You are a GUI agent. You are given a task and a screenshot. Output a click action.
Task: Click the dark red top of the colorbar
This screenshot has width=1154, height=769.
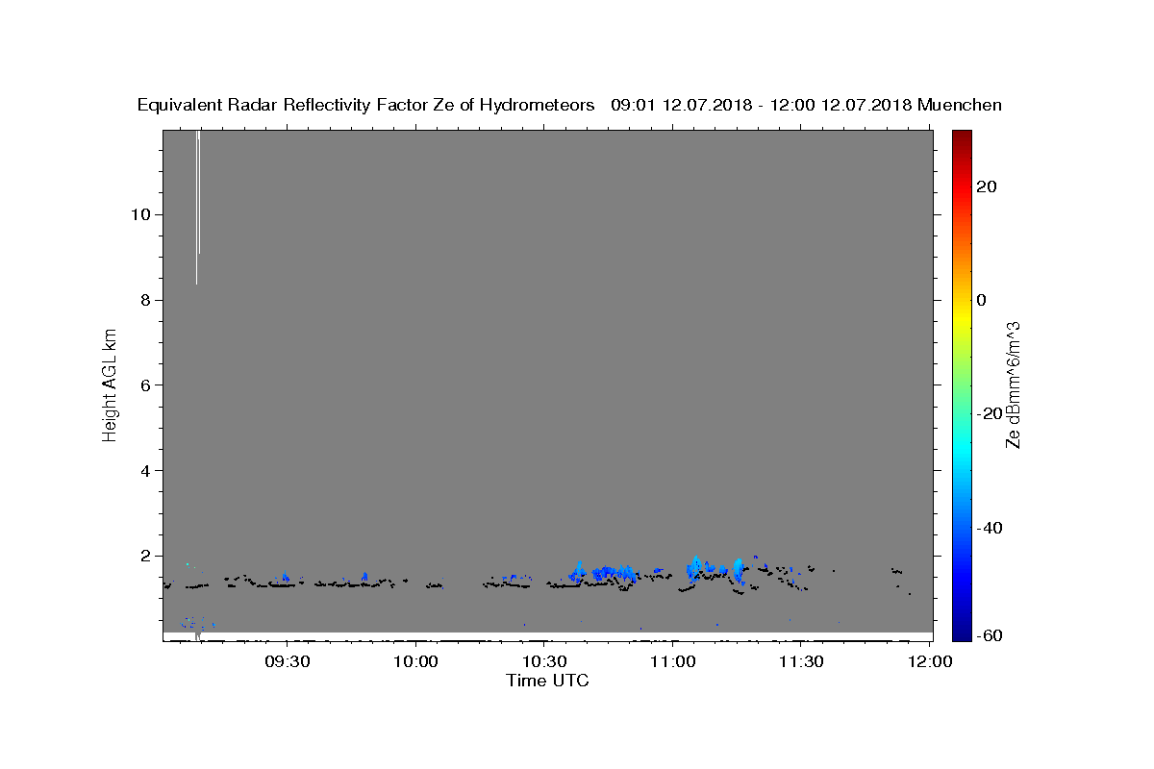pos(962,140)
